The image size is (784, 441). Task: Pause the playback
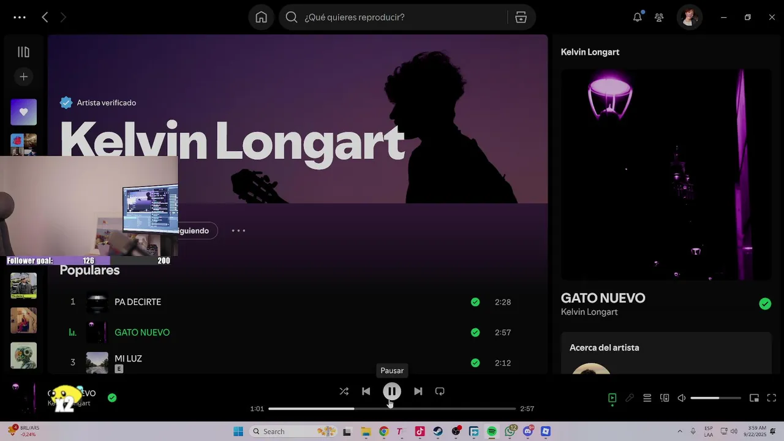coord(392,391)
